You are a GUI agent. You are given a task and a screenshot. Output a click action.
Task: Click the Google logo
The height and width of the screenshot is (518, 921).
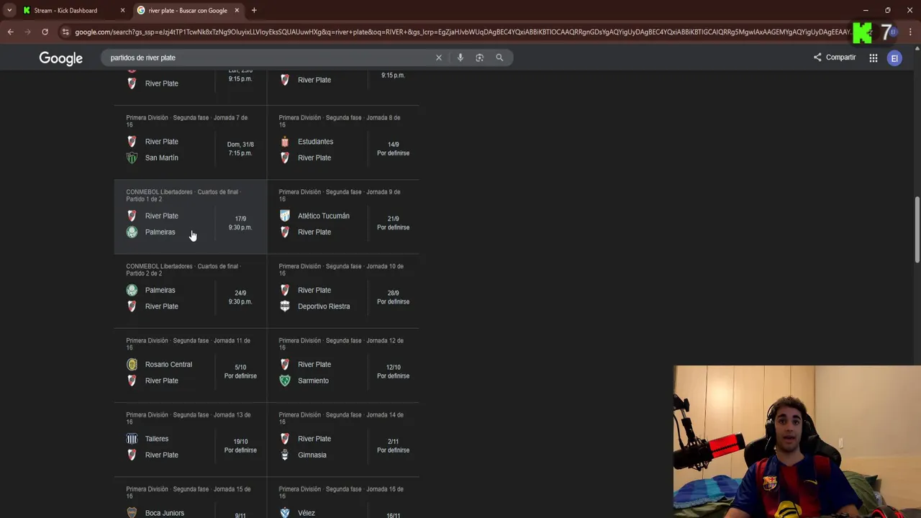[x=60, y=58]
